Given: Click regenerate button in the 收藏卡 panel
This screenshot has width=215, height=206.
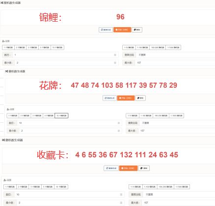Looking at the screenshot, I should 111,168.
